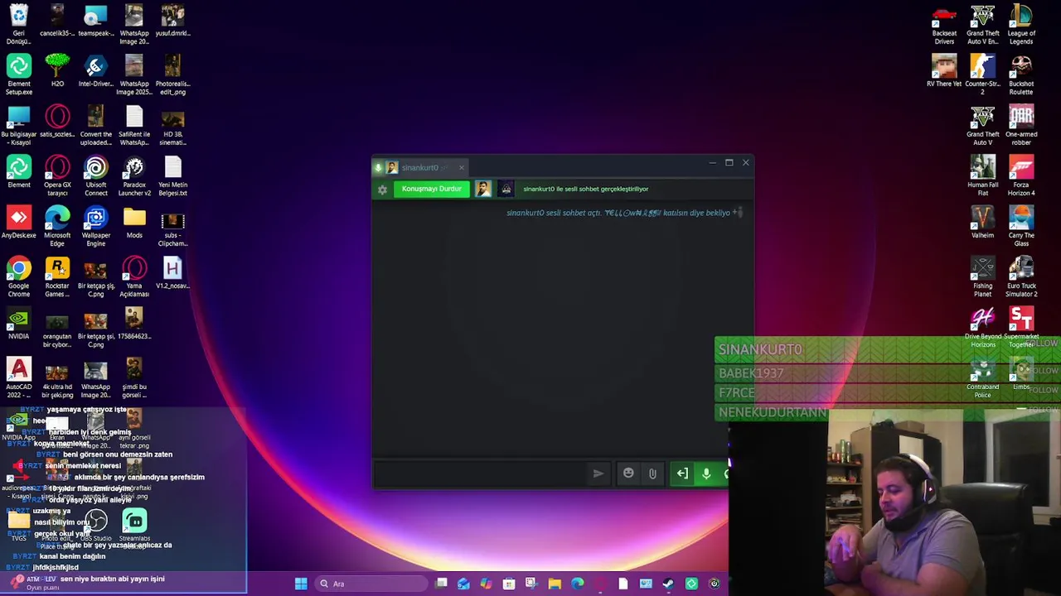The width and height of the screenshot is (1061, 596).
Task: Open the emoji picker in chat
Action: (x=628, y=473)
